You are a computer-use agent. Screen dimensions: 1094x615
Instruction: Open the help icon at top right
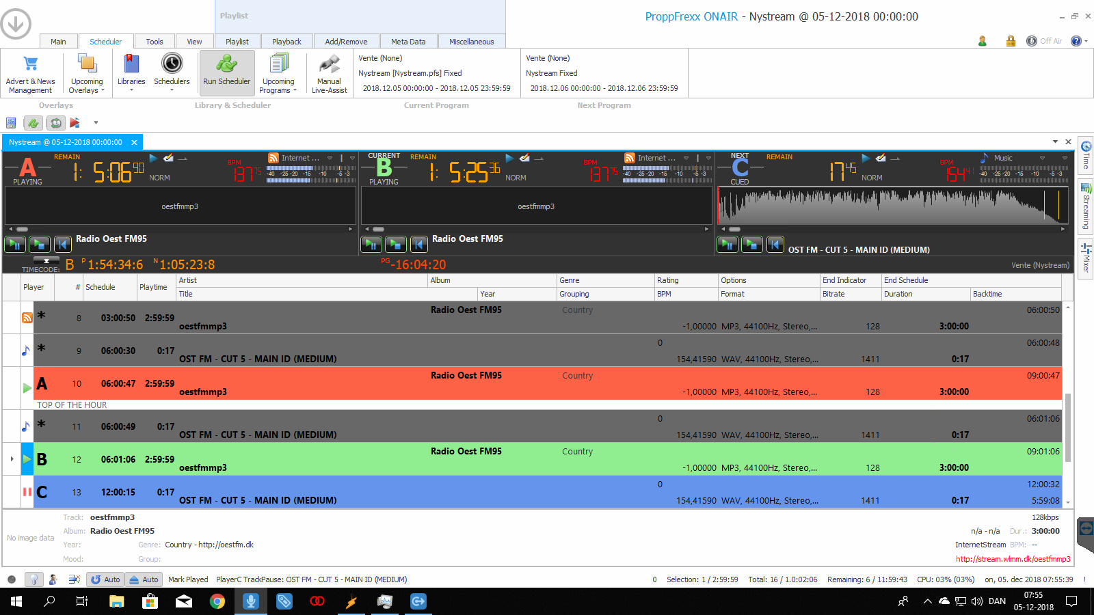(x=1076, y=41)
